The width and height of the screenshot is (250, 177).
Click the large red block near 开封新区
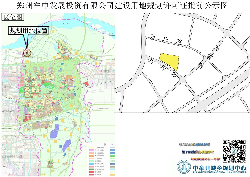tap(86, 84)
